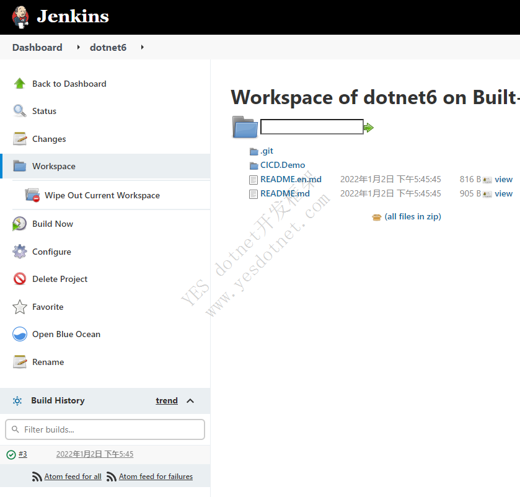Click the view icon in README.md row
This screenshot has width=520, height=497.
(487, 195)
